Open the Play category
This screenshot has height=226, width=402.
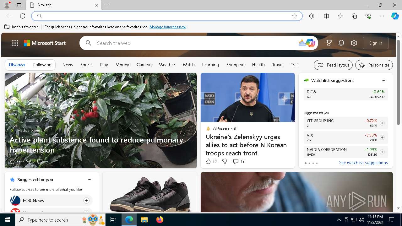pyautogui.click(x=104, y=65)
